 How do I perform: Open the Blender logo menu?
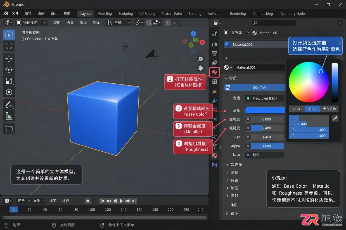pyautogui.click(x=6, y=13)
